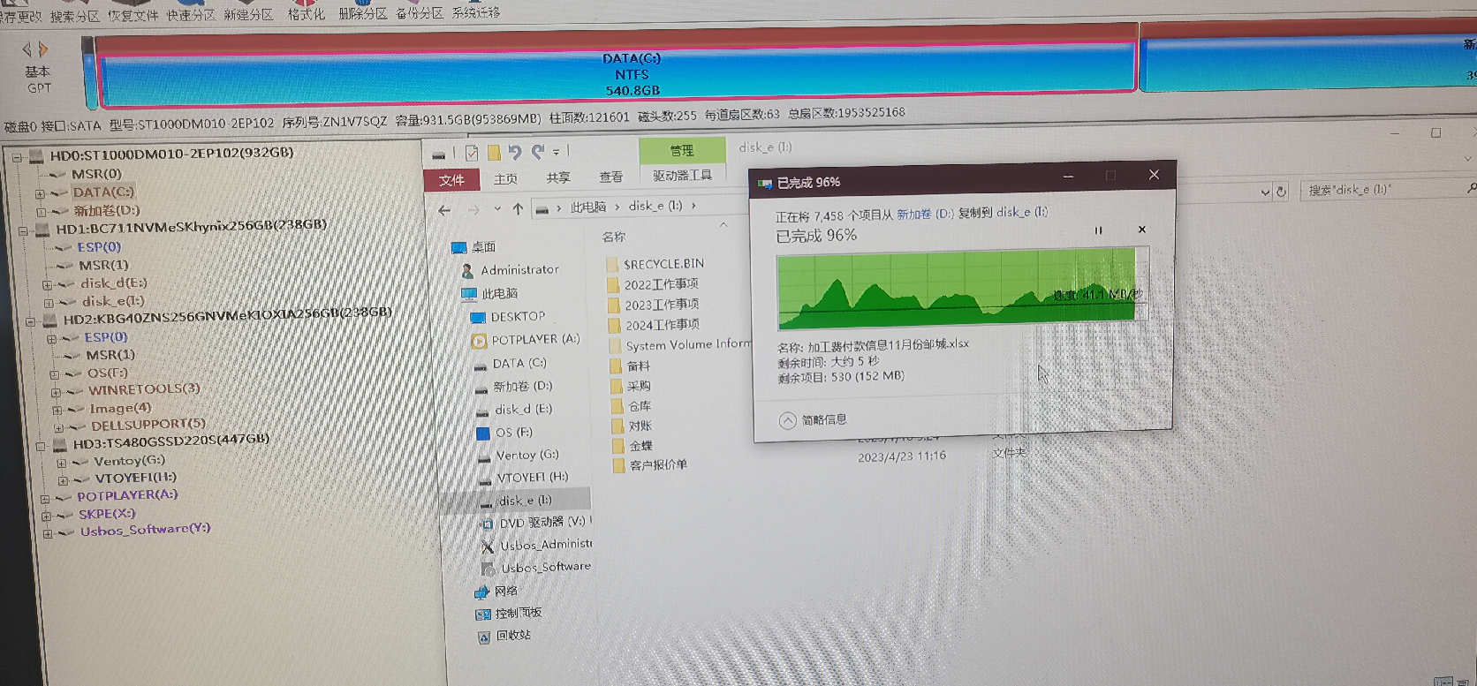The image size is (1477, 686).
Task: Collapse the HD1:BC711NVMeSKhynix disk node
Action: (x=23, y=230)
